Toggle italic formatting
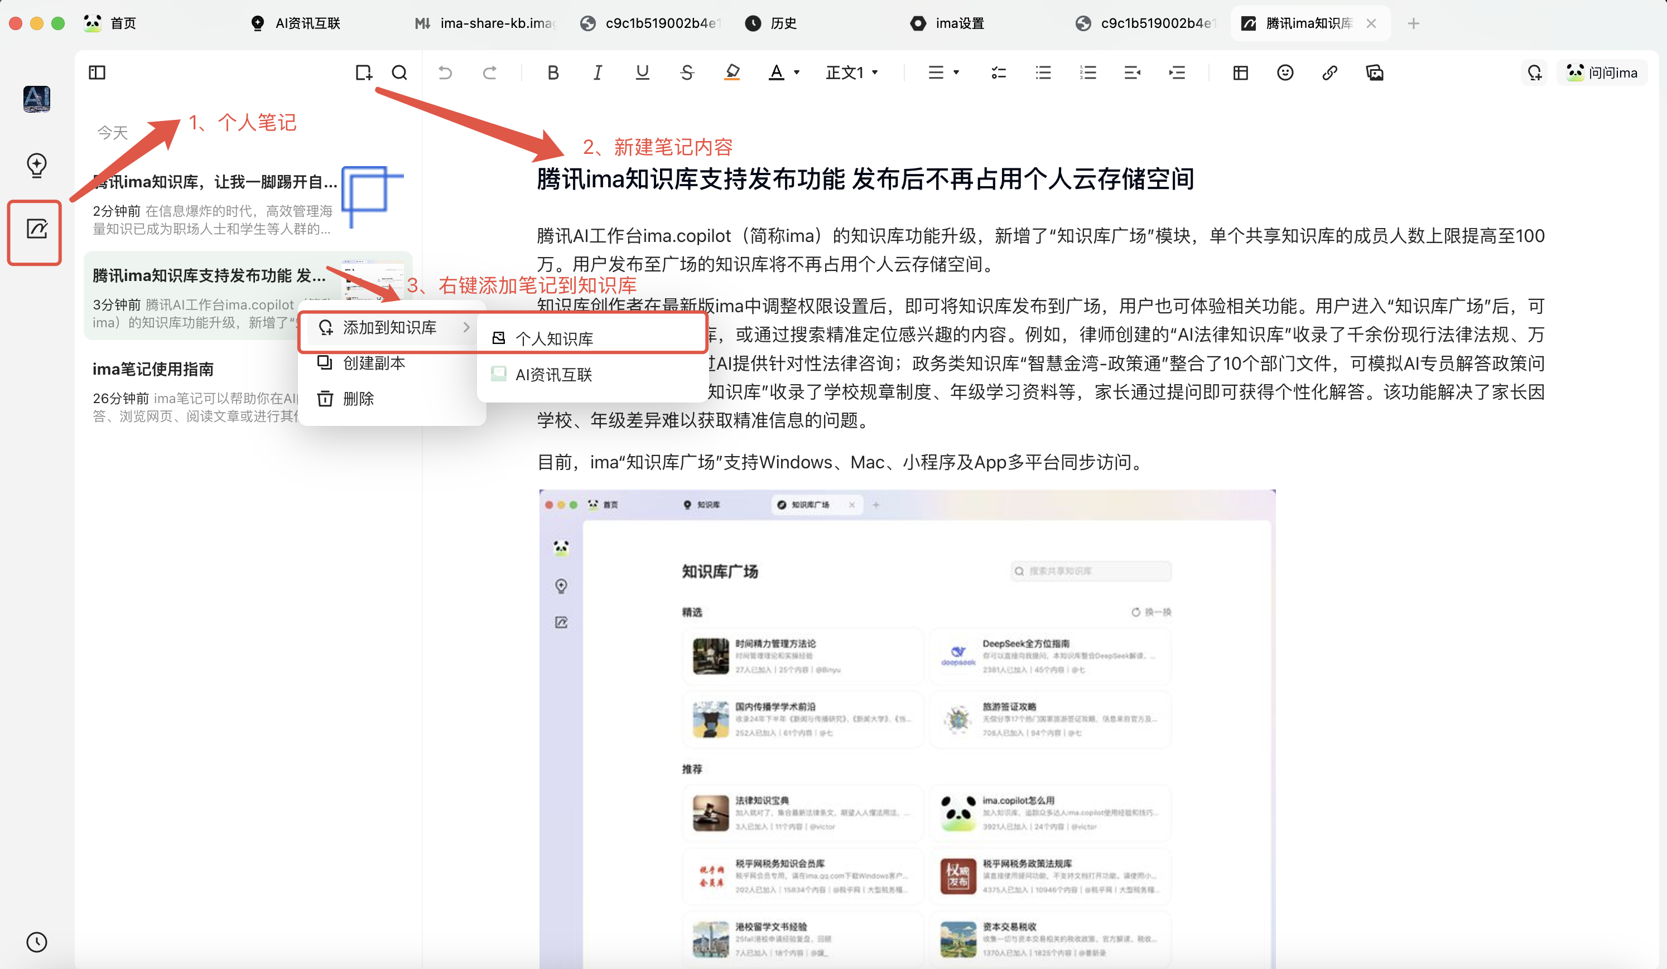This screenshot has height=969, width=1667. point(598,72)
